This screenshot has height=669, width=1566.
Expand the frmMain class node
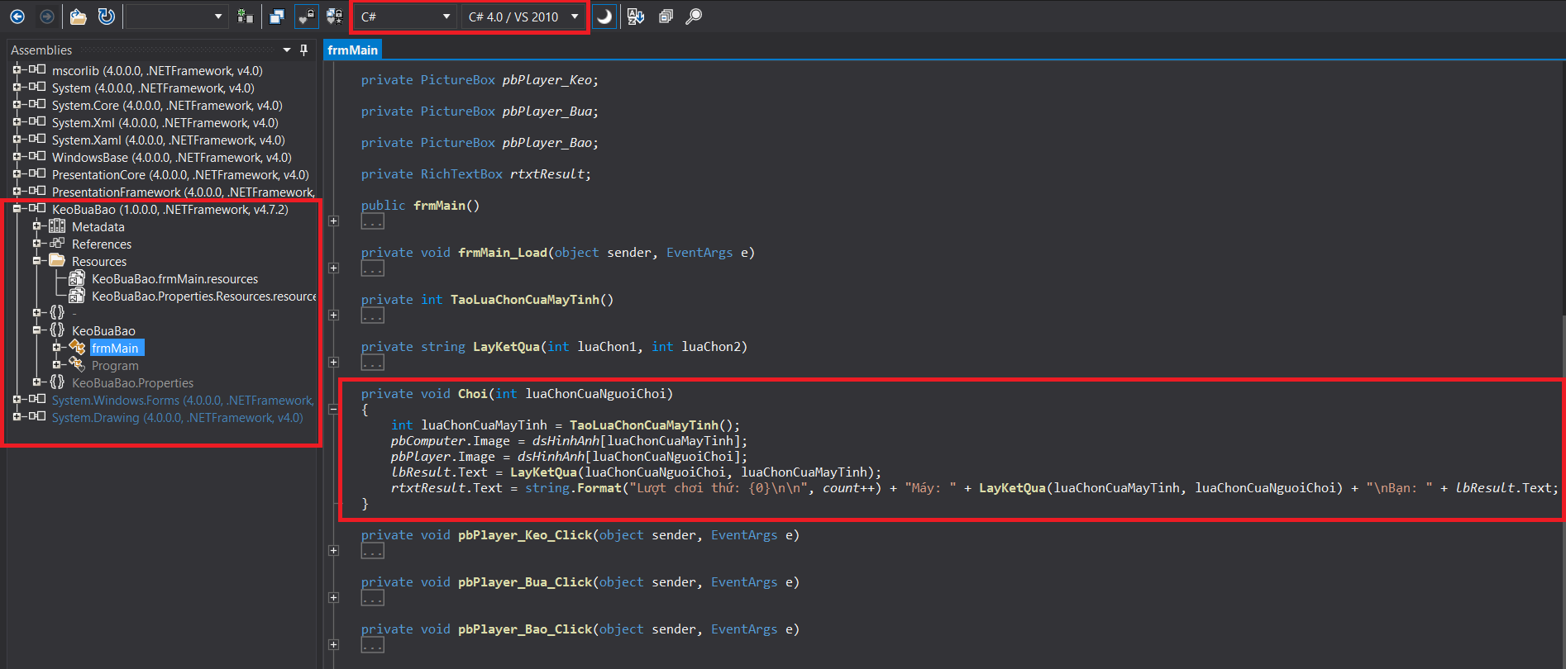[56, 348]
